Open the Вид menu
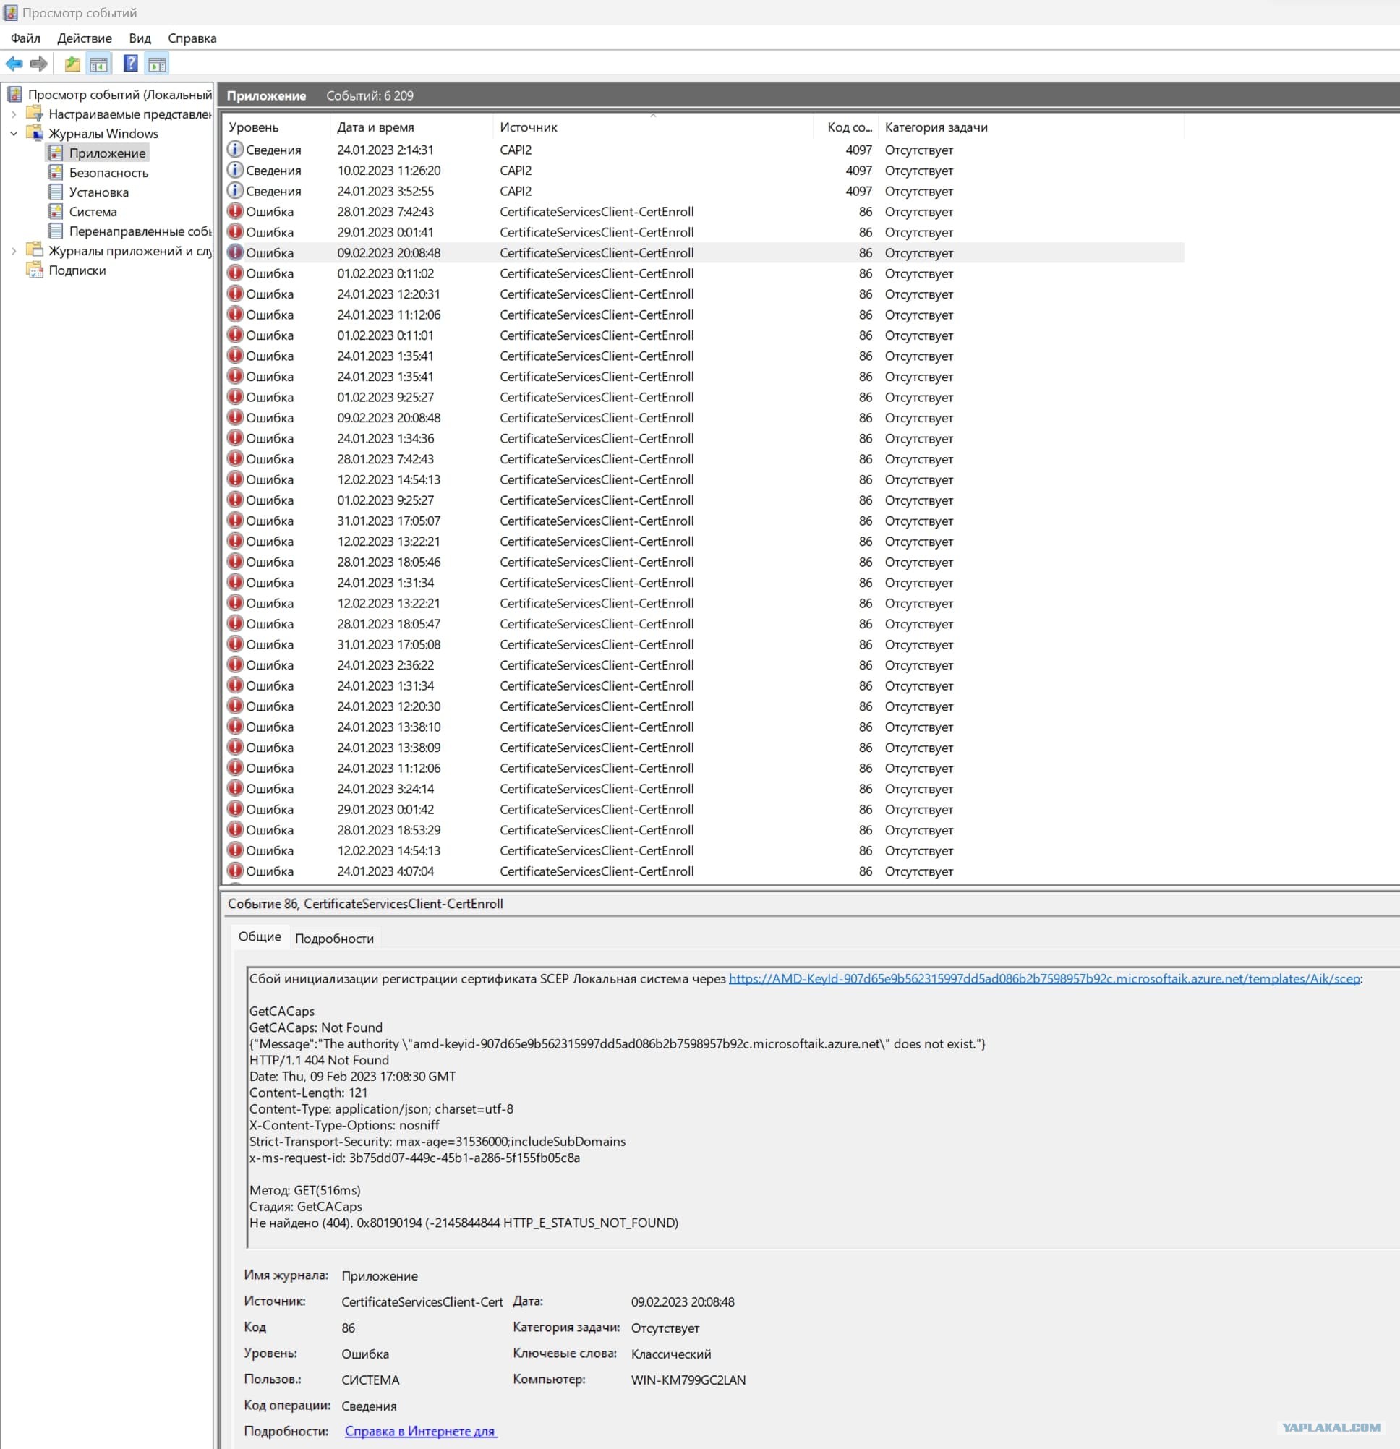This screenshot has height=1449, width=1400. click(x=140, y=38)
